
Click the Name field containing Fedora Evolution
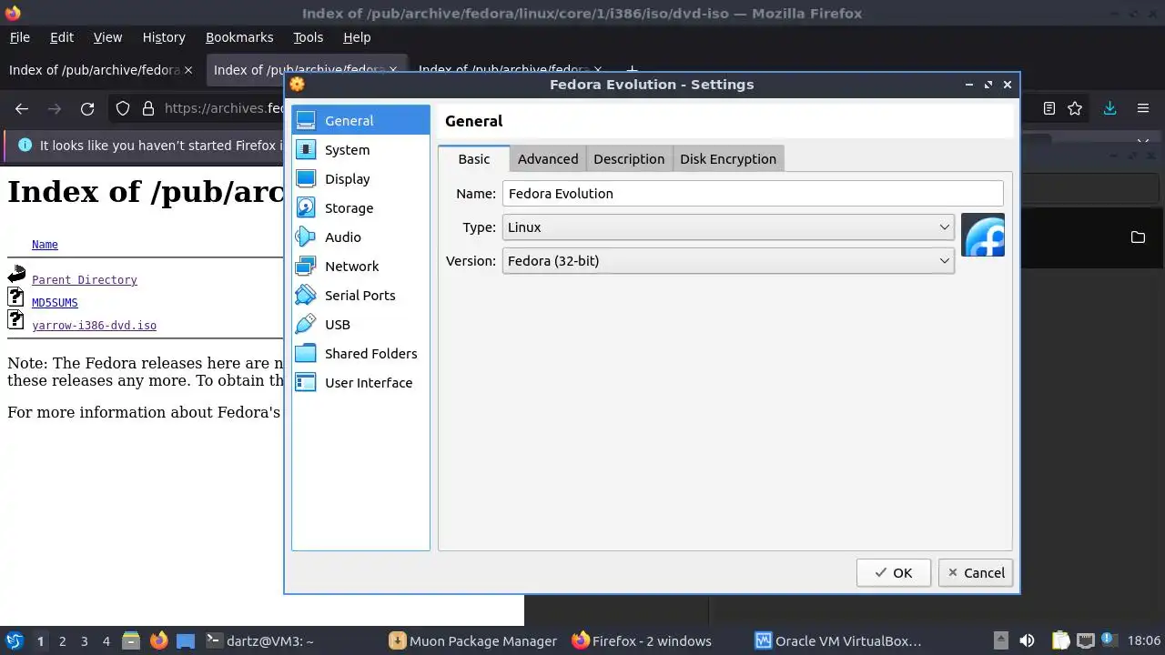pos(753,193)
